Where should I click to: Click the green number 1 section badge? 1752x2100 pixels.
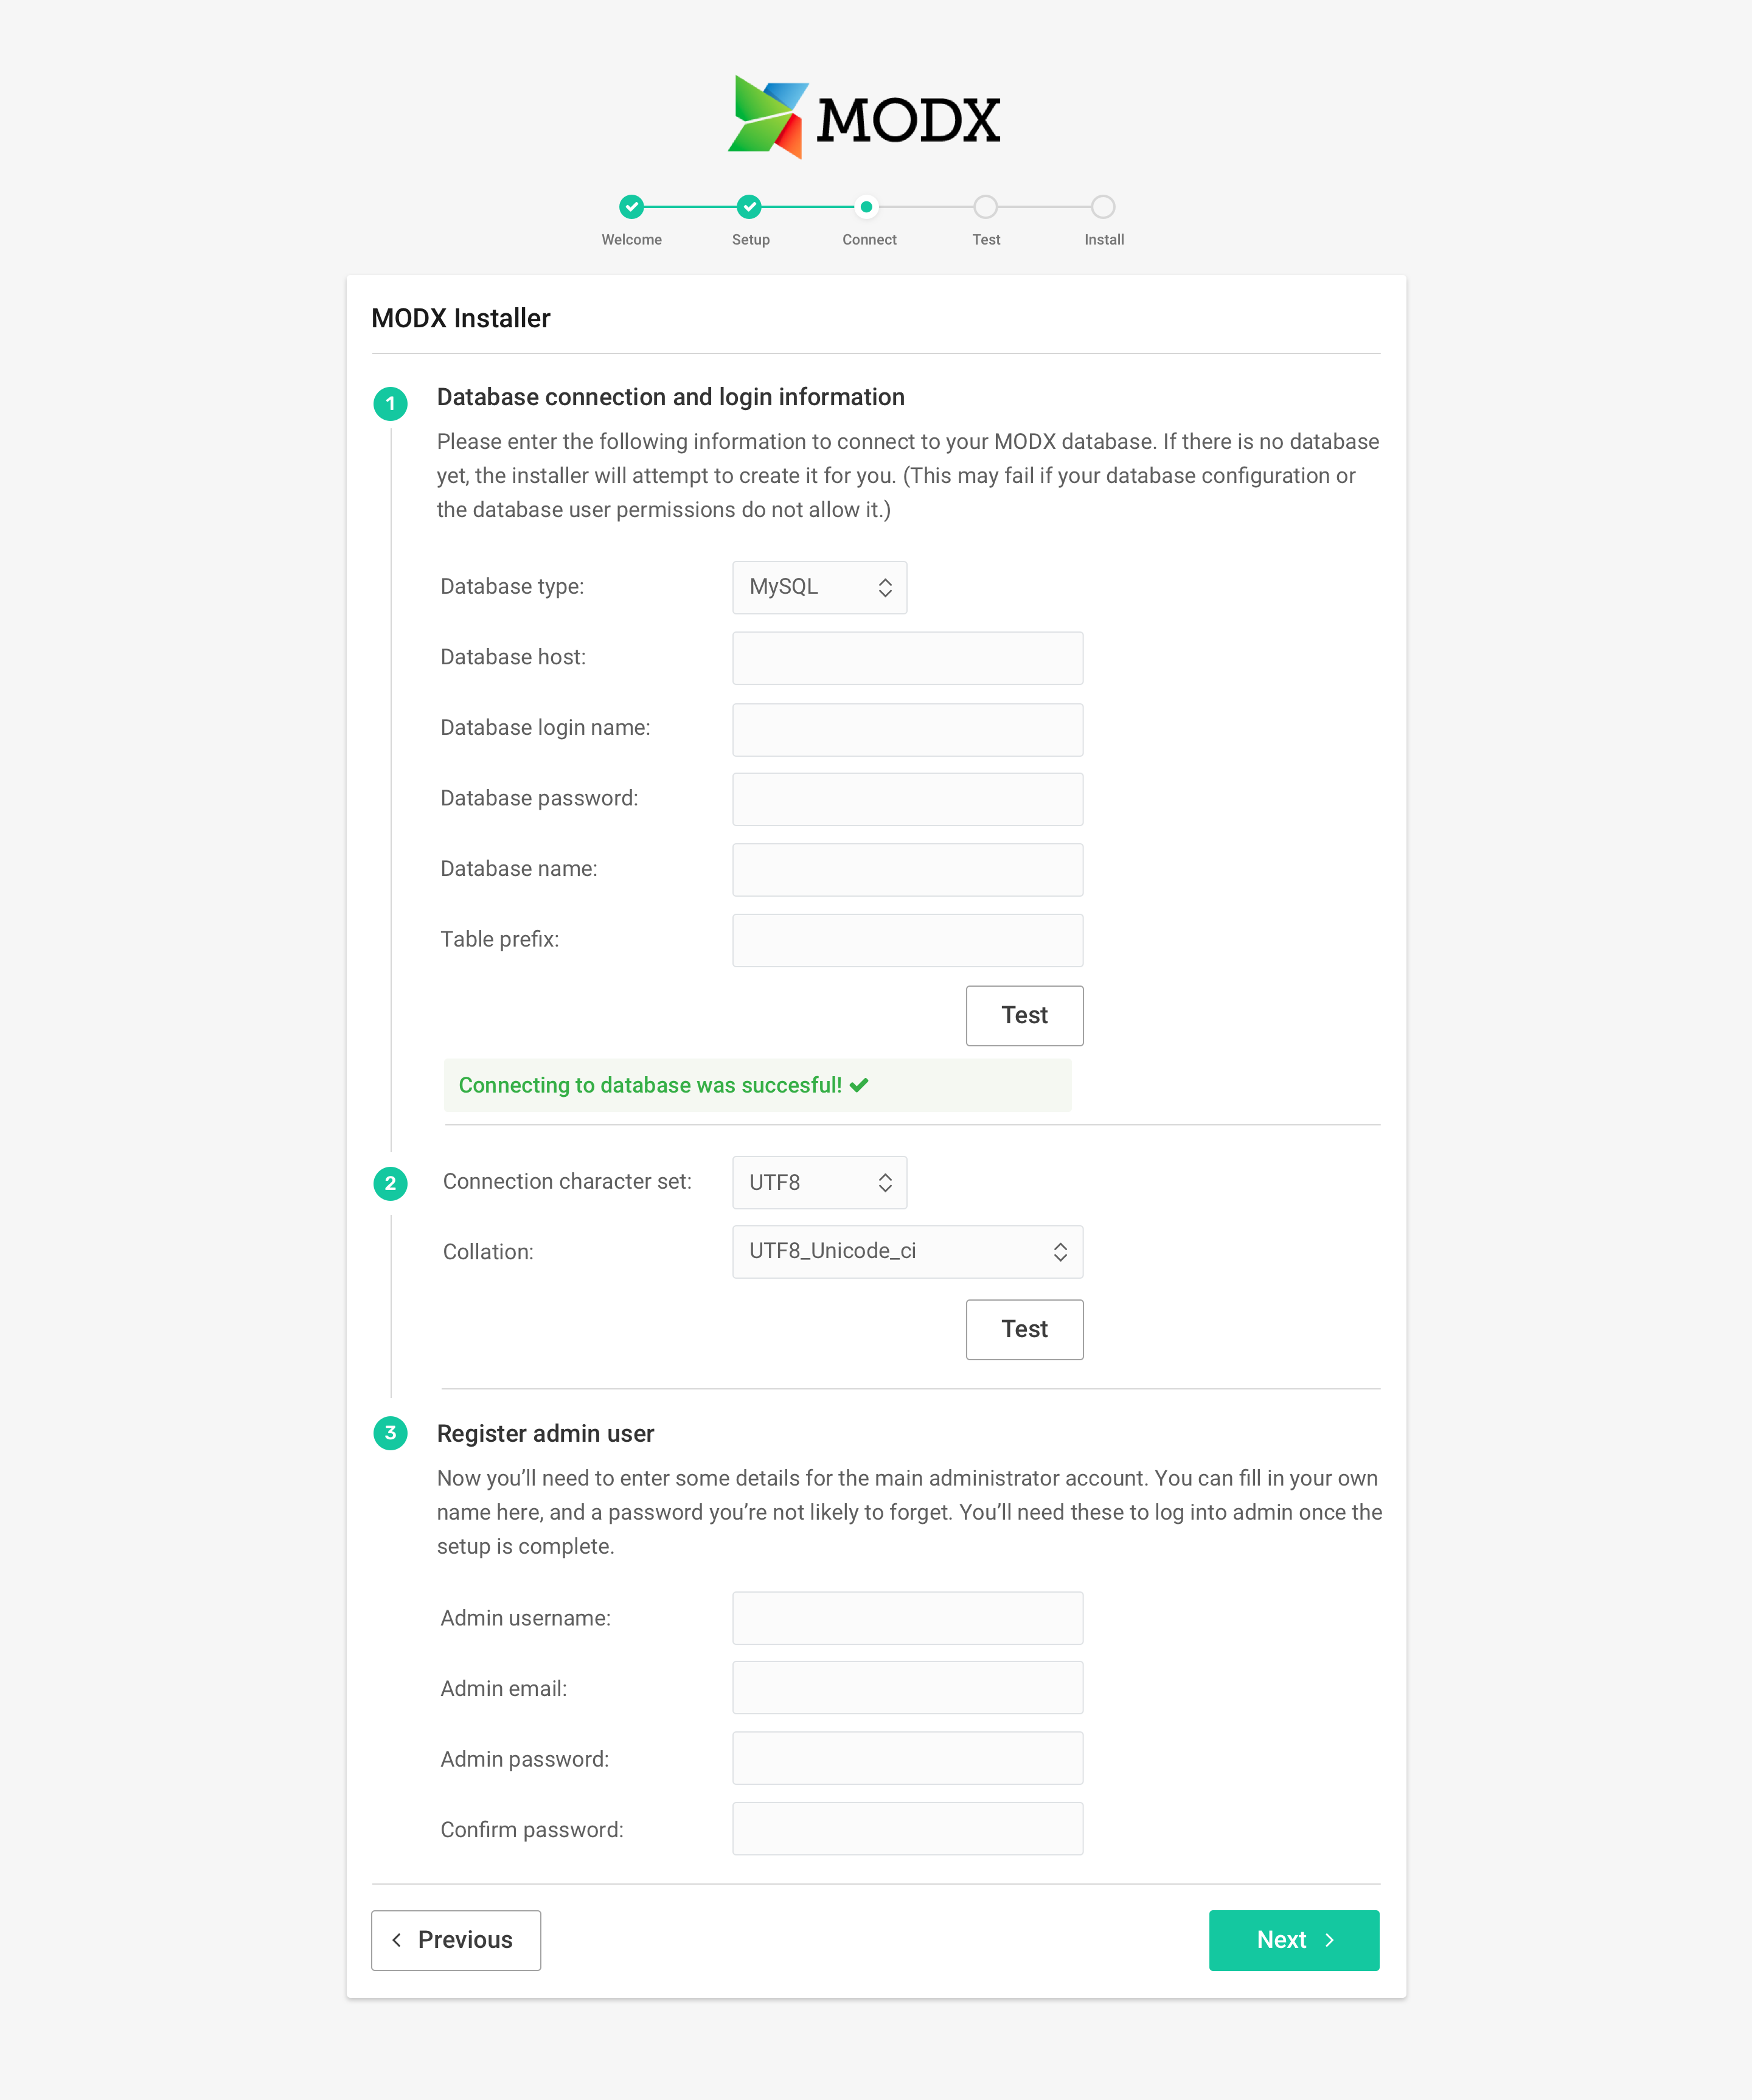pyautogui.click(x=390, y=404)
